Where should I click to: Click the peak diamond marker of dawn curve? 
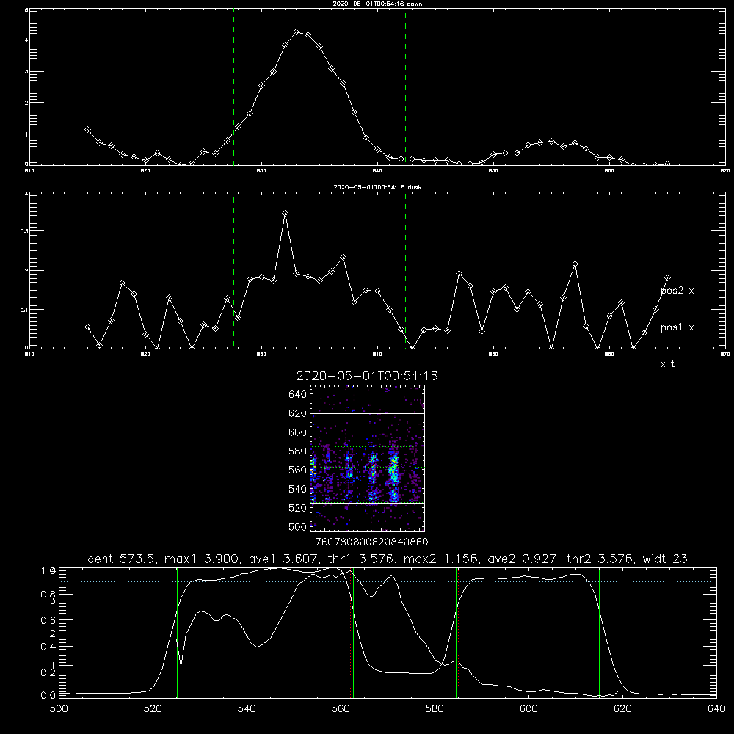click(297, 32)
